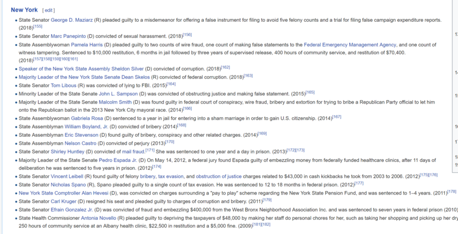Jump to citation 163 after Dean Skelos
The image size is (458, 234).
point(248,76)
